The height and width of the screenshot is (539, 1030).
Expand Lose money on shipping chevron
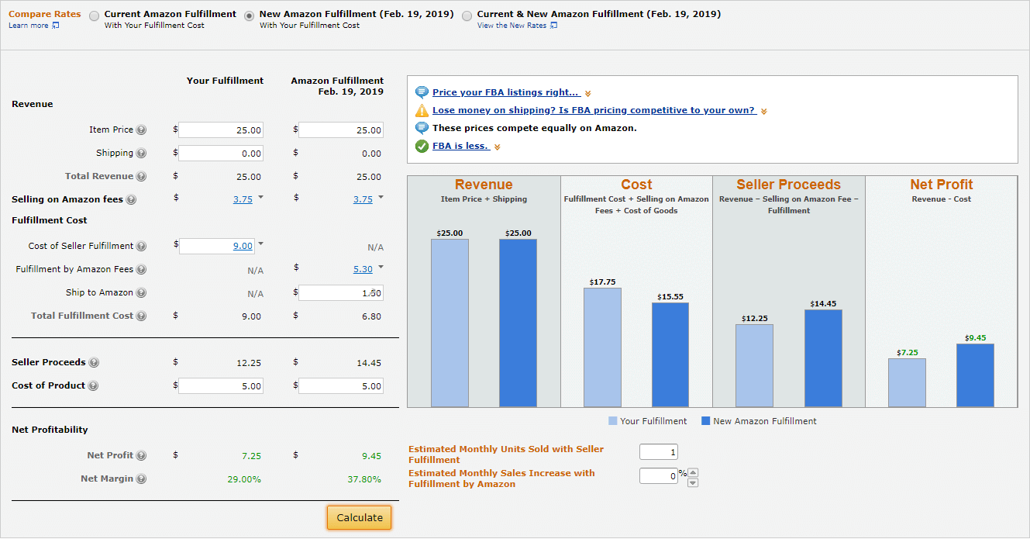point(764,111)
